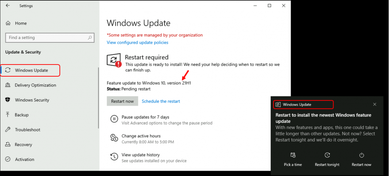The height and width of the screenshot is (176, 389).
Task: Maximize the Settings window
Action: pos(269,5)
